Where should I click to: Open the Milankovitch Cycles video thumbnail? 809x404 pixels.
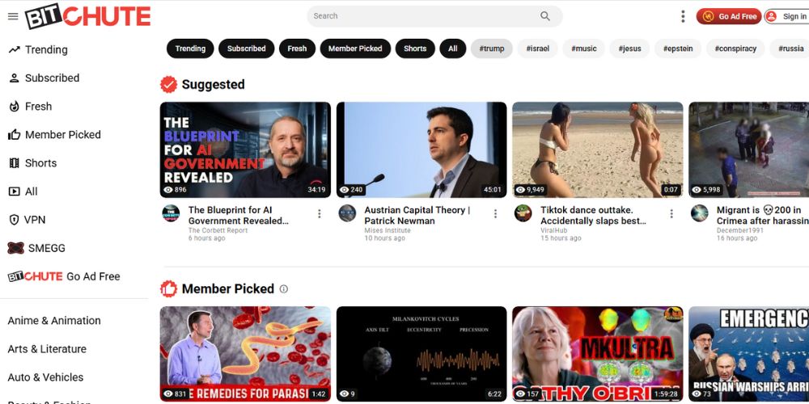(421, 354)
